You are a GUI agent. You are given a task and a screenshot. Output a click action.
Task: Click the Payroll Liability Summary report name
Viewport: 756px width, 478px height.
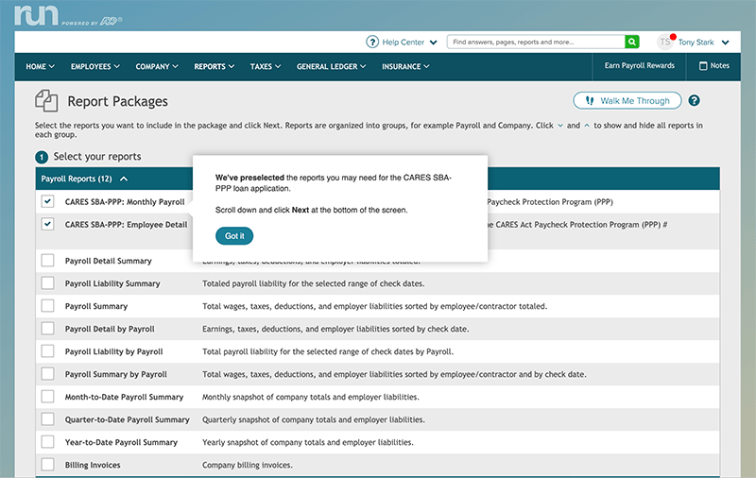click(x=112, y=283)
